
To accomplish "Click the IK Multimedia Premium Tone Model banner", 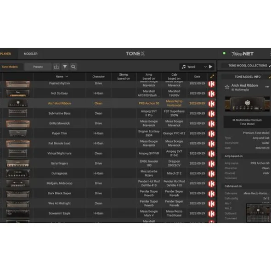I will click(x=247, y=122).
